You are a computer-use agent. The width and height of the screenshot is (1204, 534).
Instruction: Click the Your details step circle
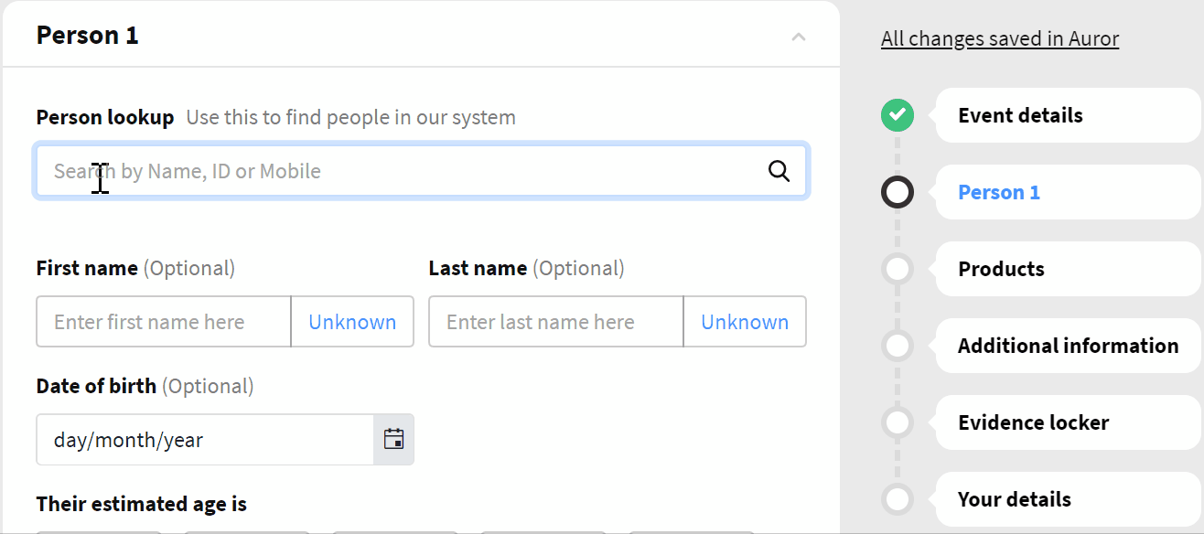(x=898, y=499)
